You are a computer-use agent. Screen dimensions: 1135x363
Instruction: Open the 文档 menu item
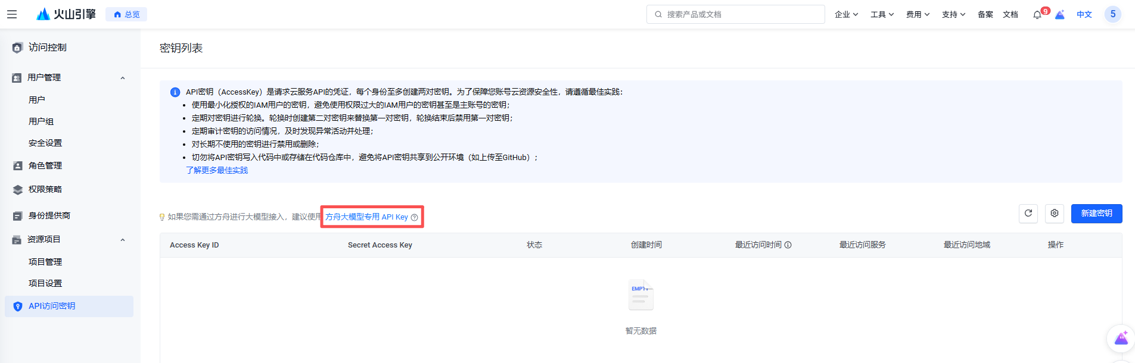tap(1010, 14)
